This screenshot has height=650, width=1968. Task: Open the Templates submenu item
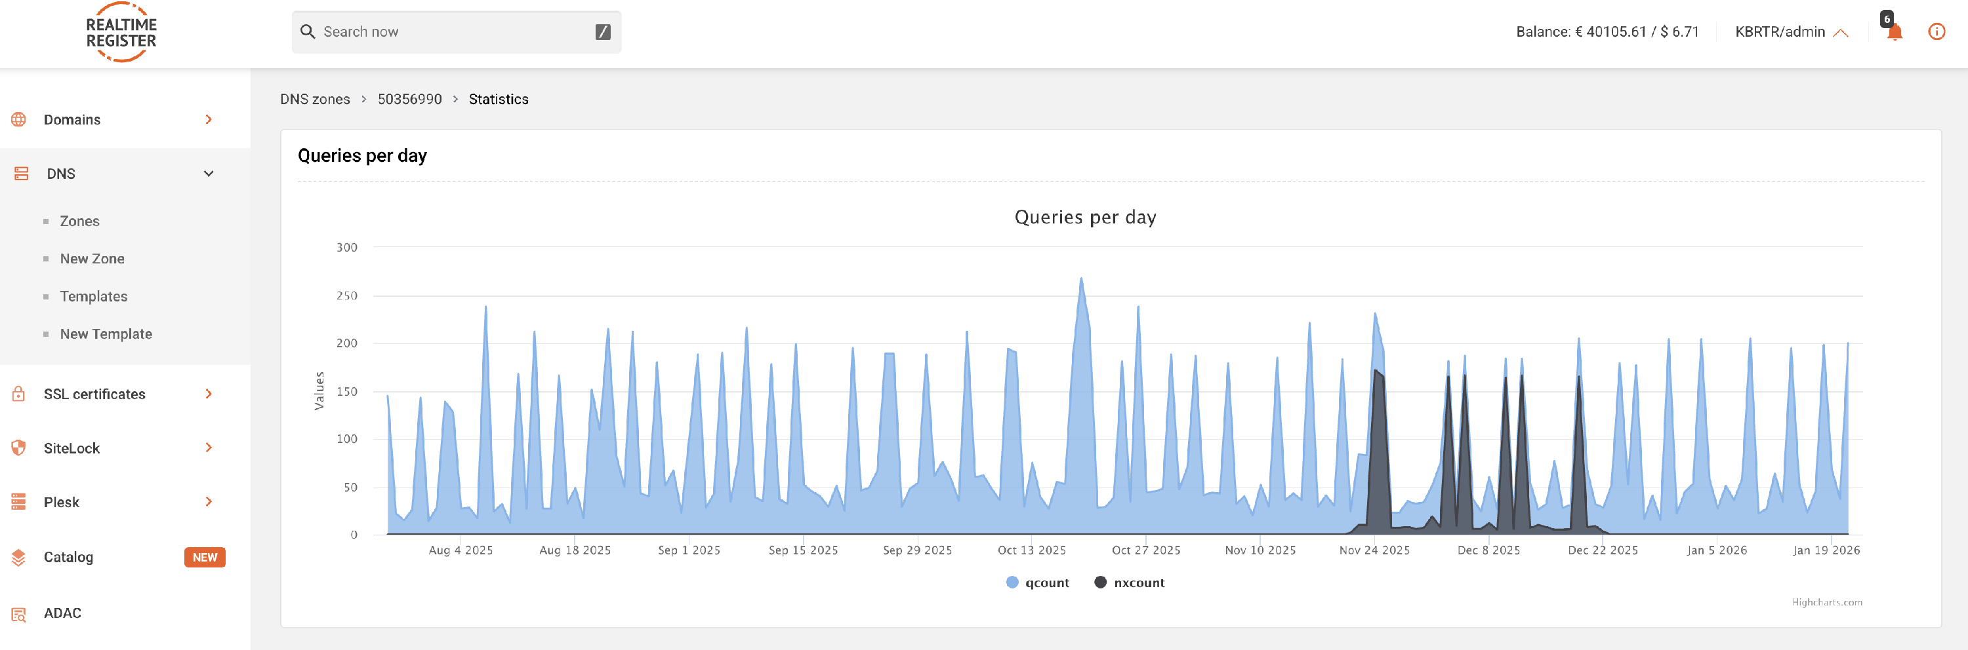click(x=94, y=296)
